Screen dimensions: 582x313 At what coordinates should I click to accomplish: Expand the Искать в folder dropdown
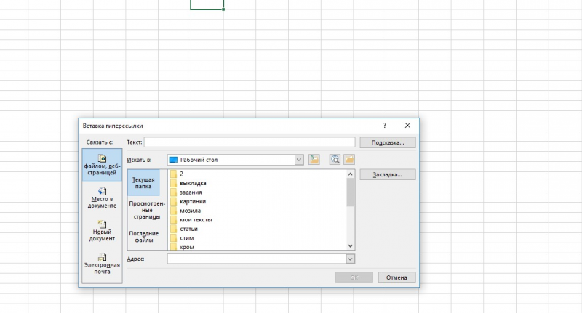click(299, 160)
